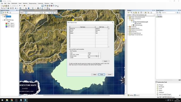Click the New Map File icon
This screenshot has width=181, height=102.
pos(2,6)
